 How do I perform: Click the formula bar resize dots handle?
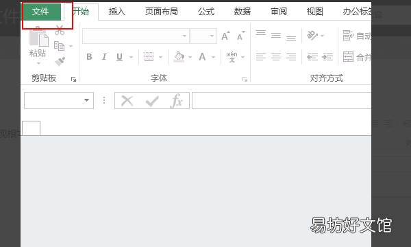click(x=104, y=100)
